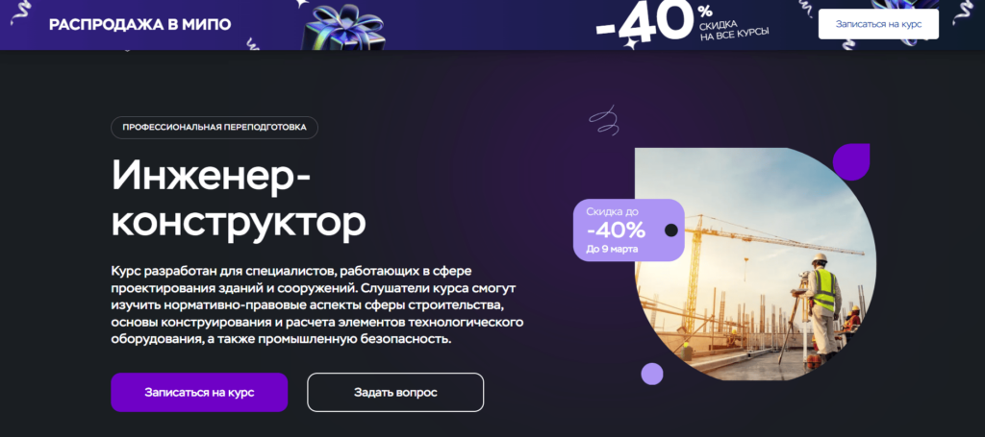985x437 pixels.
Task: Click the white "Записаться на курс" banner button
Action: 878,24
